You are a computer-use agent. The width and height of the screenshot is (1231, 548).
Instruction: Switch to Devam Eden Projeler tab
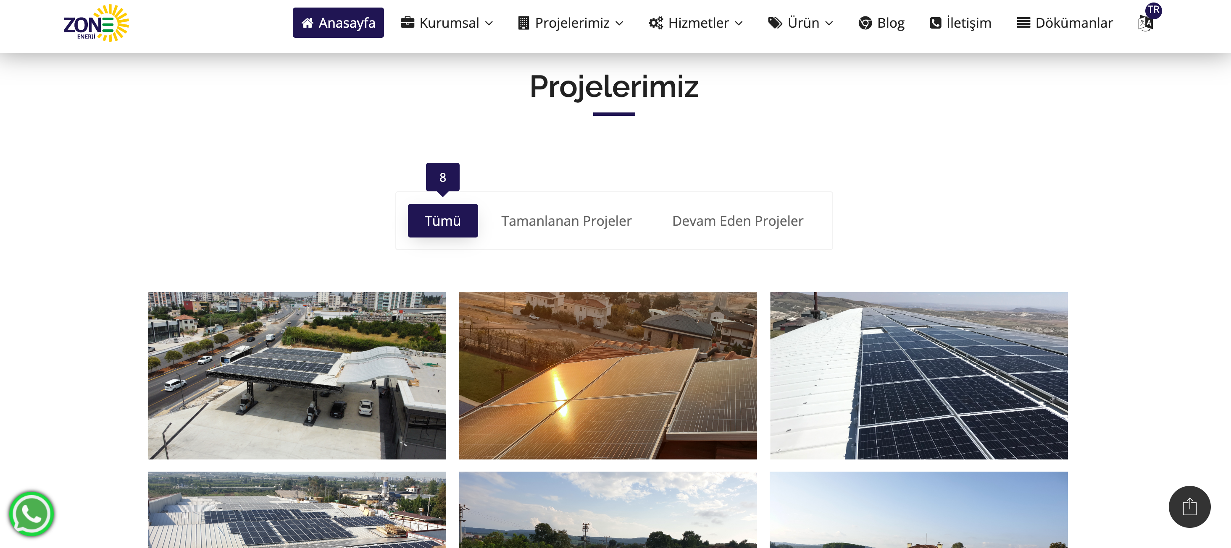pyautogui.click(x=737, y=221)
